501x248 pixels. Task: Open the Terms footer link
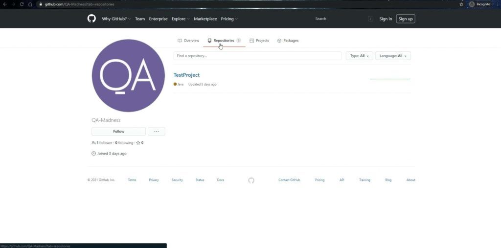(132, 180)
